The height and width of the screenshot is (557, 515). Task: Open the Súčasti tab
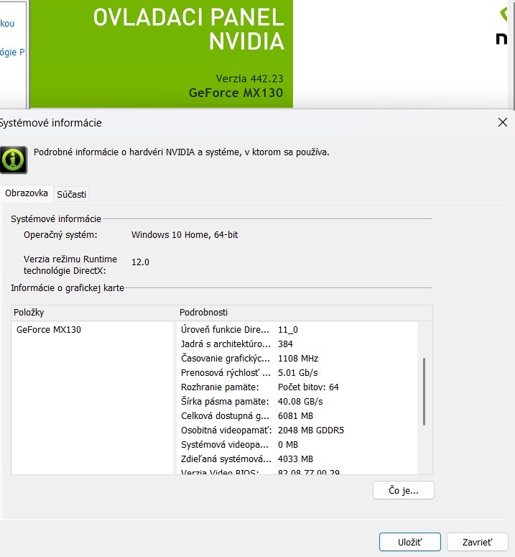point(72,194)
